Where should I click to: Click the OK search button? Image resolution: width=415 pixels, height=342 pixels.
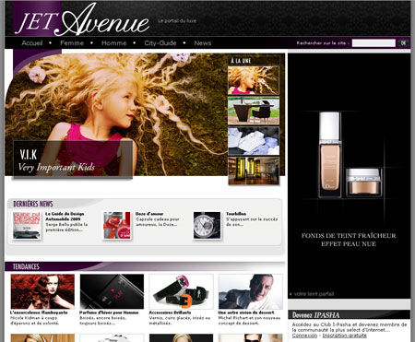pos(403,43)
